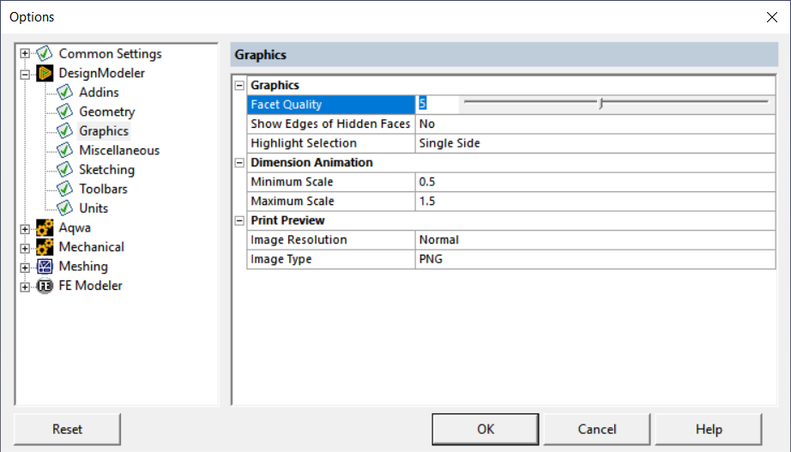The width and height of the screenshot is (791, 452).
Task: Open the Units options page
Action: pos(94,208)
